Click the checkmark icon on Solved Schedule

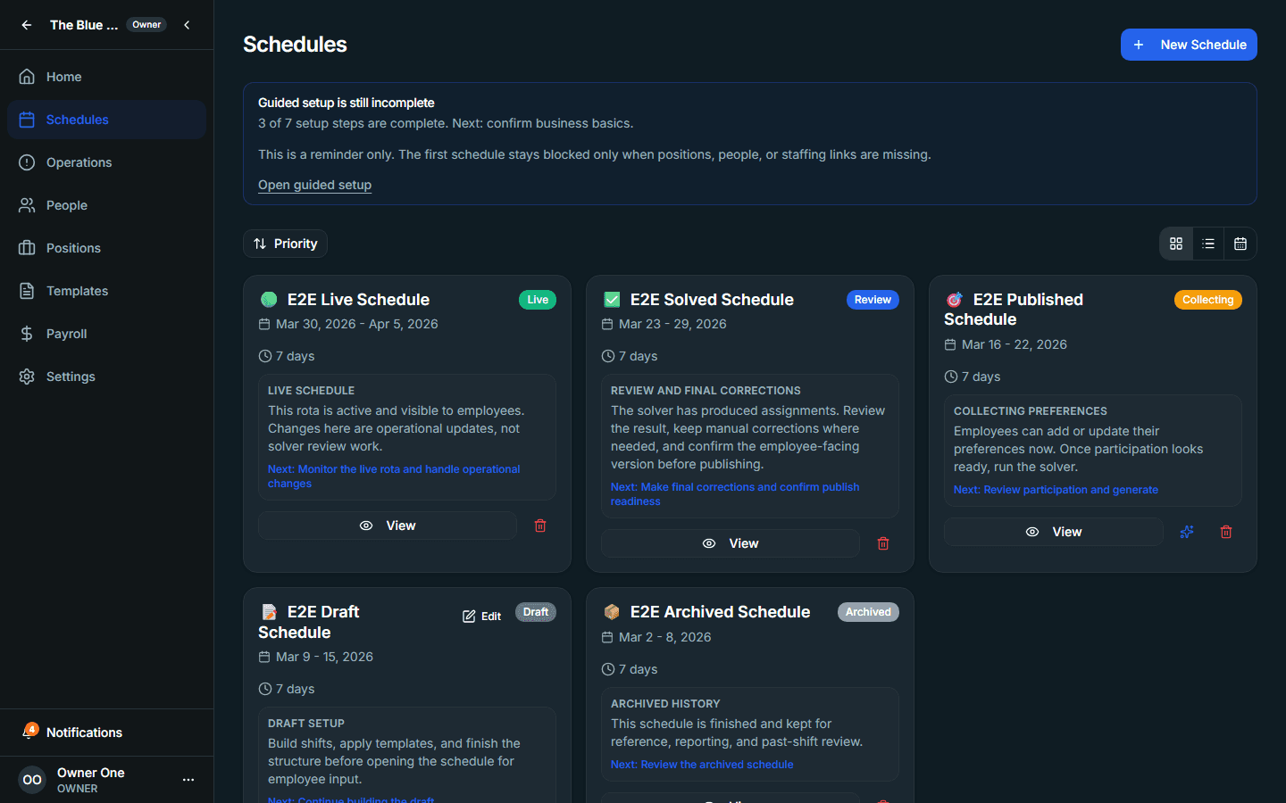(x=612, y=300)
